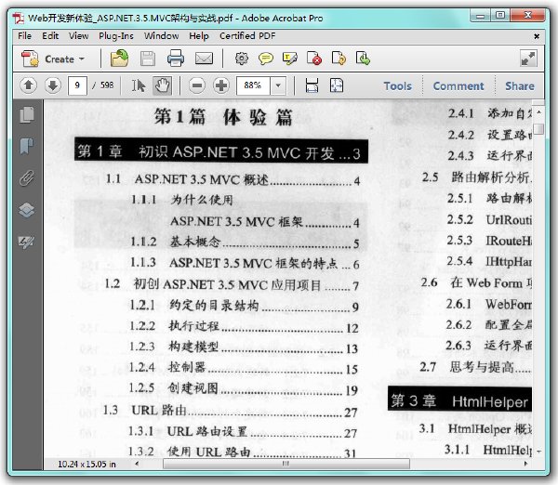Click horizontal scrollbar right arrow

[525, 464]
